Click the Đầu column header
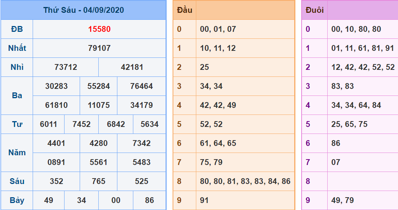 pos(185,10)
